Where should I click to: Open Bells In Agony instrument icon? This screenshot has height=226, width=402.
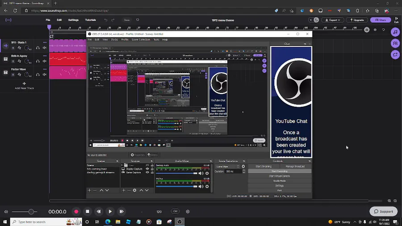(x=5, y=59)
